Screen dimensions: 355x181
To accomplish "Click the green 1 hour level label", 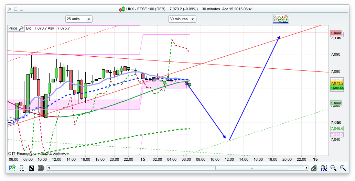I will point(336,103).
